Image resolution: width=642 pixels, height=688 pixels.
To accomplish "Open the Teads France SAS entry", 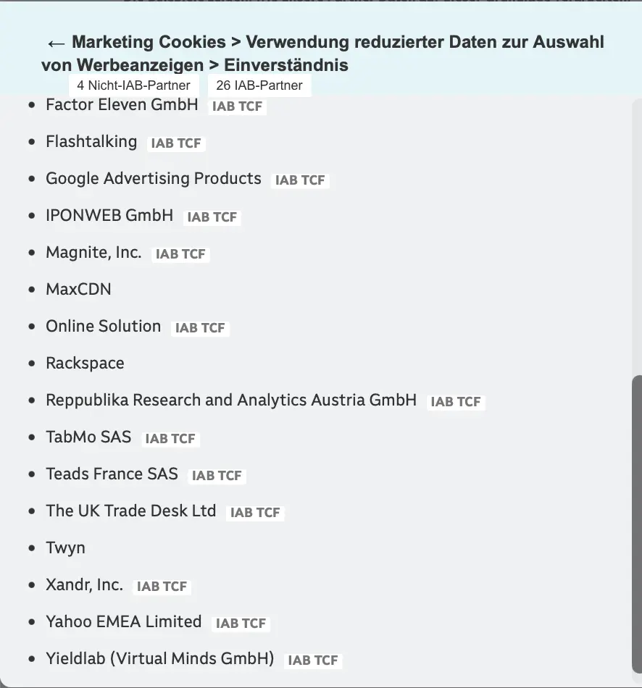I will coord(112,474).
